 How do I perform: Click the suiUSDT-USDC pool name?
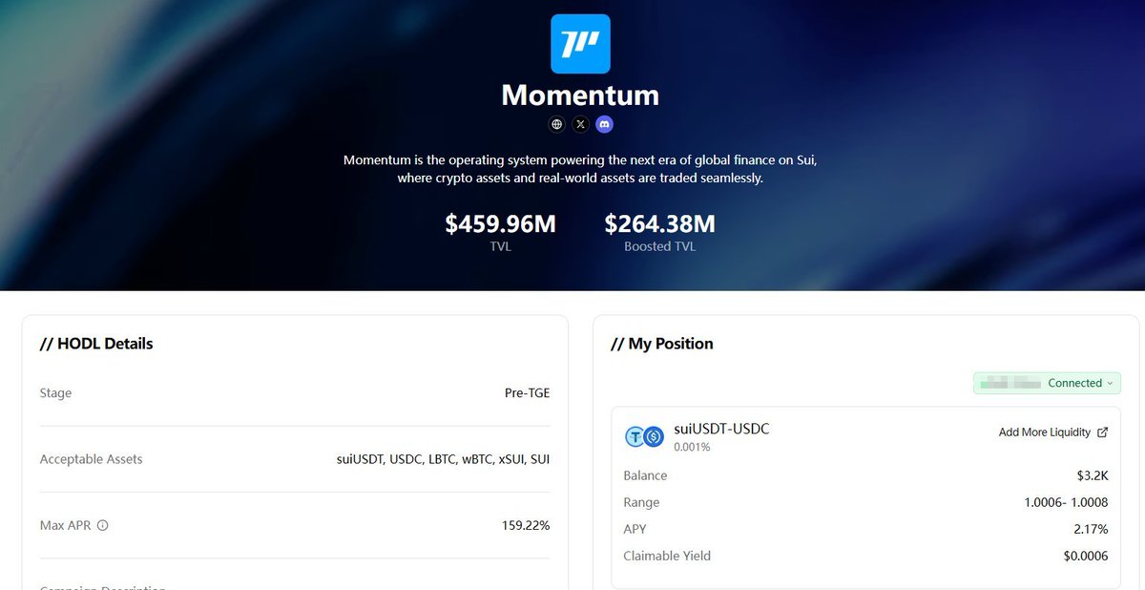[x=720, y=429]
